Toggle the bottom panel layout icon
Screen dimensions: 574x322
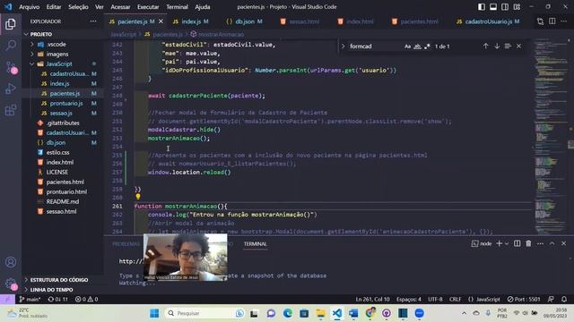493,6
